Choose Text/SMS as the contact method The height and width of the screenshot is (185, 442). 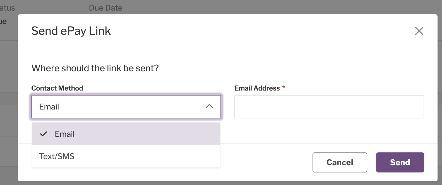(x=126, y=156)
